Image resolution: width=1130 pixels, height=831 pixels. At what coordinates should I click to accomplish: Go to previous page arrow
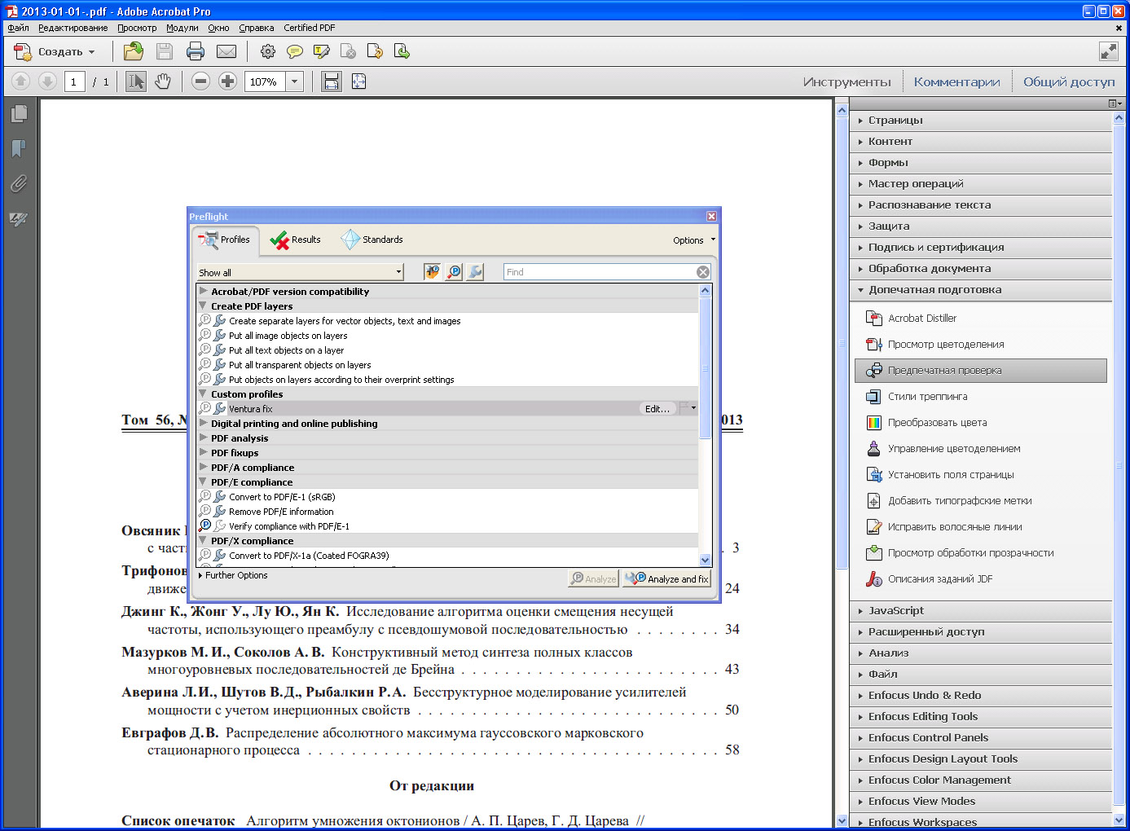(x=20, y=81)
